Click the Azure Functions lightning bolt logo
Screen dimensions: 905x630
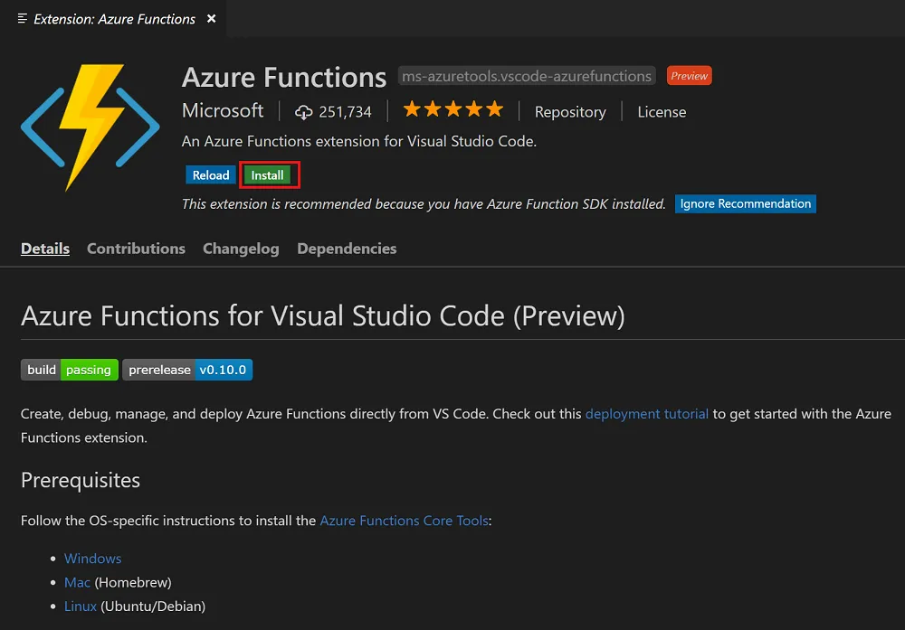click(90, 127)
